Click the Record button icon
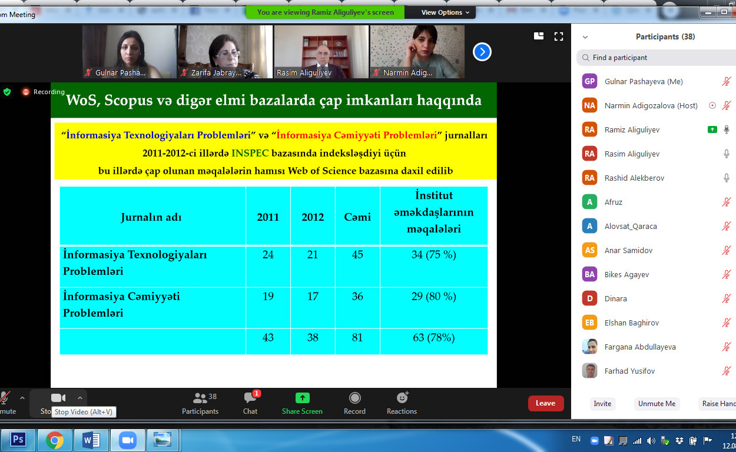Viewport: 736px width, 452px height. [354, 398]
